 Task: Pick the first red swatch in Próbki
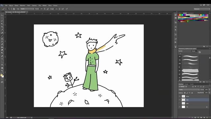179,15
